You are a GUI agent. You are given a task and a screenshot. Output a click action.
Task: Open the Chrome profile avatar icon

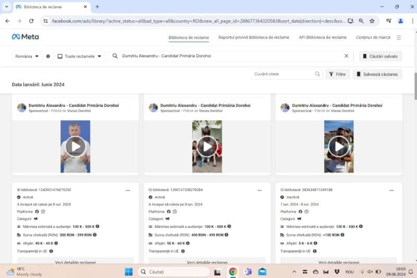pos(400,21)
